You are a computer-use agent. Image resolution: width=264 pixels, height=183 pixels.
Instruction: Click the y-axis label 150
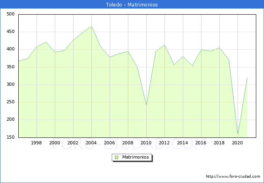(11, 137)
